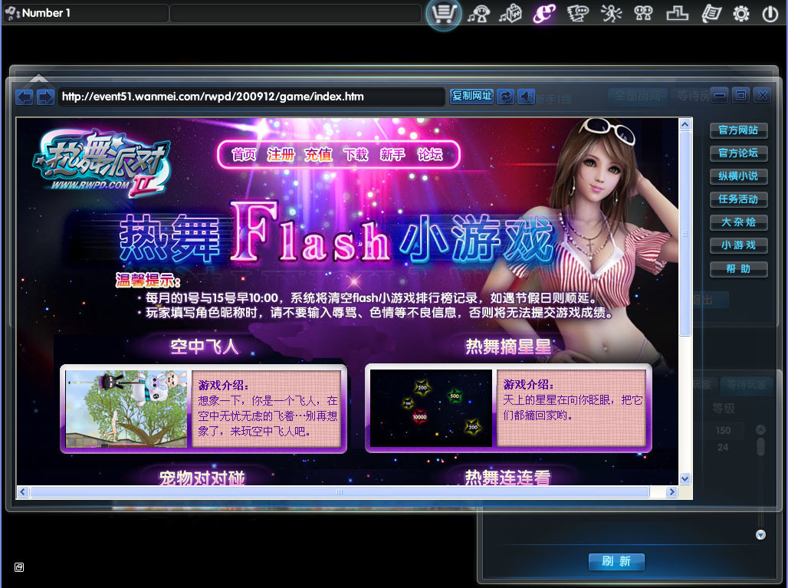Viewport: 788px width, 588px height.
Task: Click the couple/friends icon in top bar
Action: coord(643,14)
